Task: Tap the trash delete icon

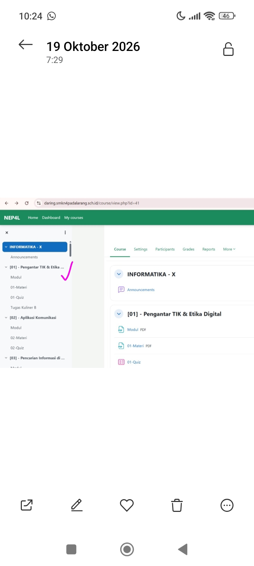Action: pos(177,505)
